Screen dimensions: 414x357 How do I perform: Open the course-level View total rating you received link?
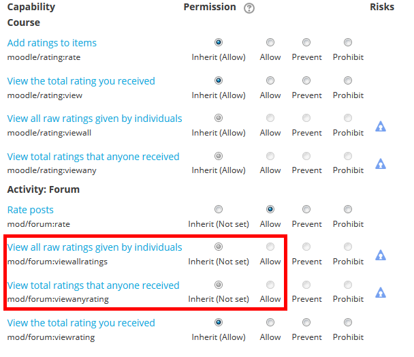[81, 81]
